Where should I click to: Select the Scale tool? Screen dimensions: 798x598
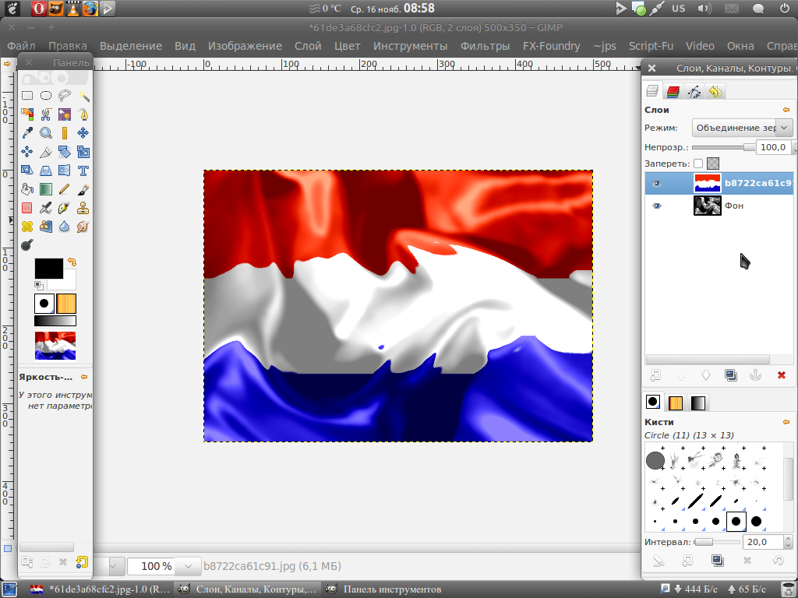click(x=83, y=152)
